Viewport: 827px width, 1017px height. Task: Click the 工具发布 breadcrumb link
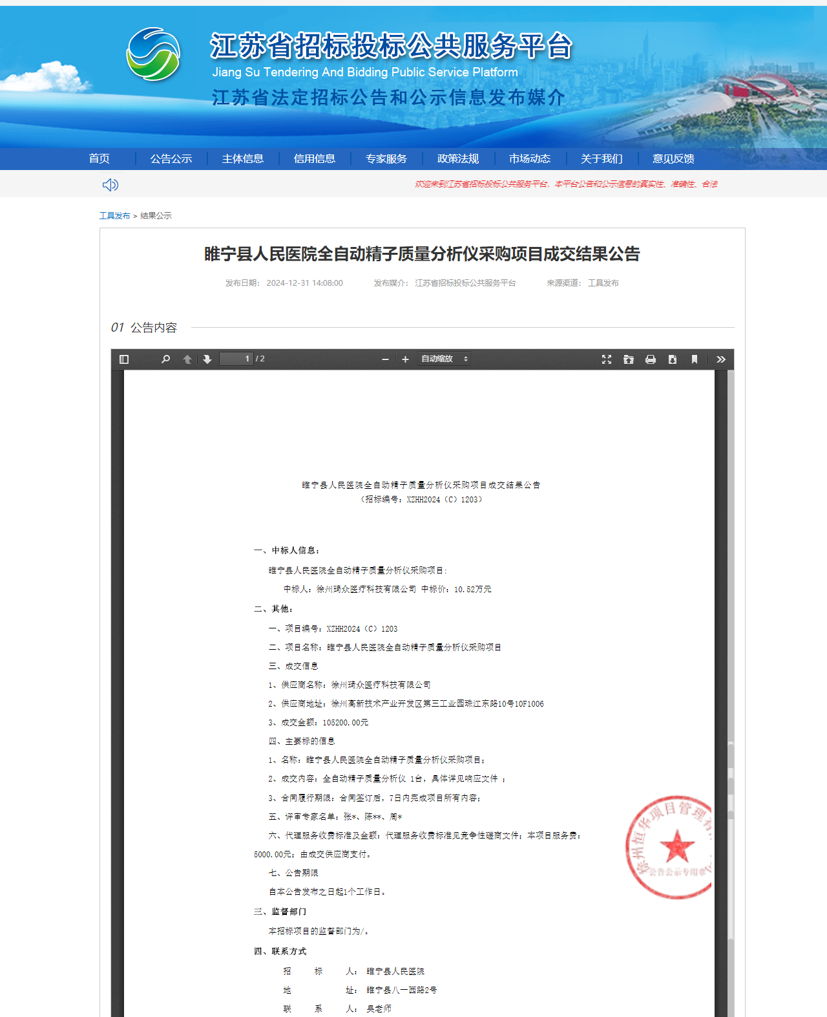point(114,216)
